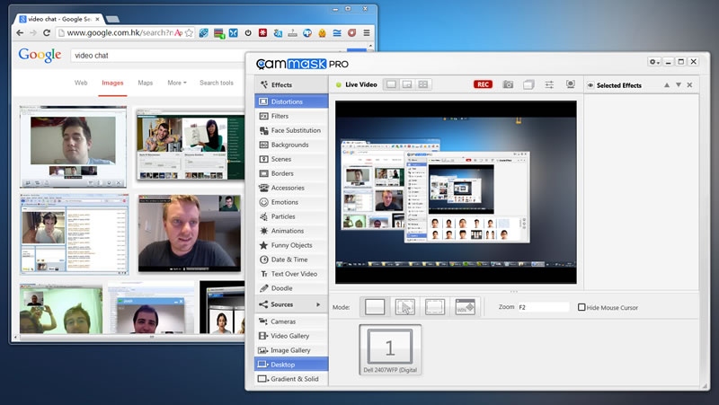Select Particles in the sidebar
Viewport: 719px width, 405px height.
tap(291, 216)
